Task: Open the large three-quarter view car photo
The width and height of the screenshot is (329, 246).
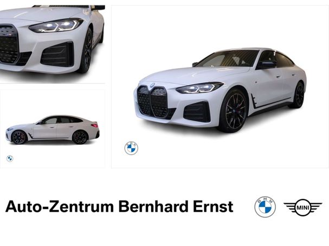Action: [x=220, y=87]
